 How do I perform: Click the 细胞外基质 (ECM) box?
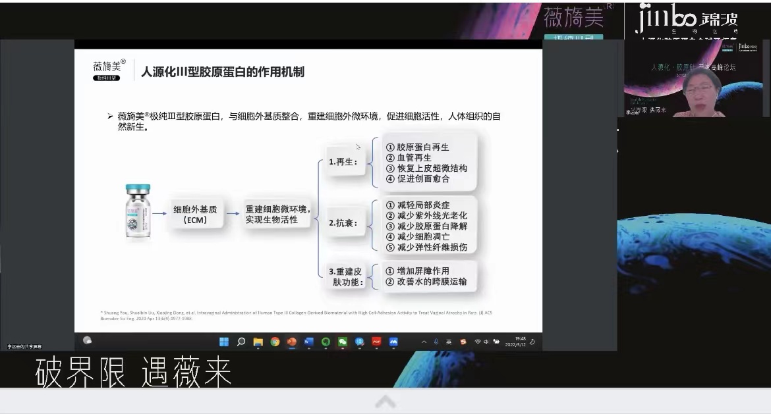(195, 215)
